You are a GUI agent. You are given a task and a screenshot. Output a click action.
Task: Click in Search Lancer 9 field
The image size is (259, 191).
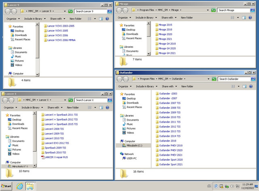pos(91,11)
